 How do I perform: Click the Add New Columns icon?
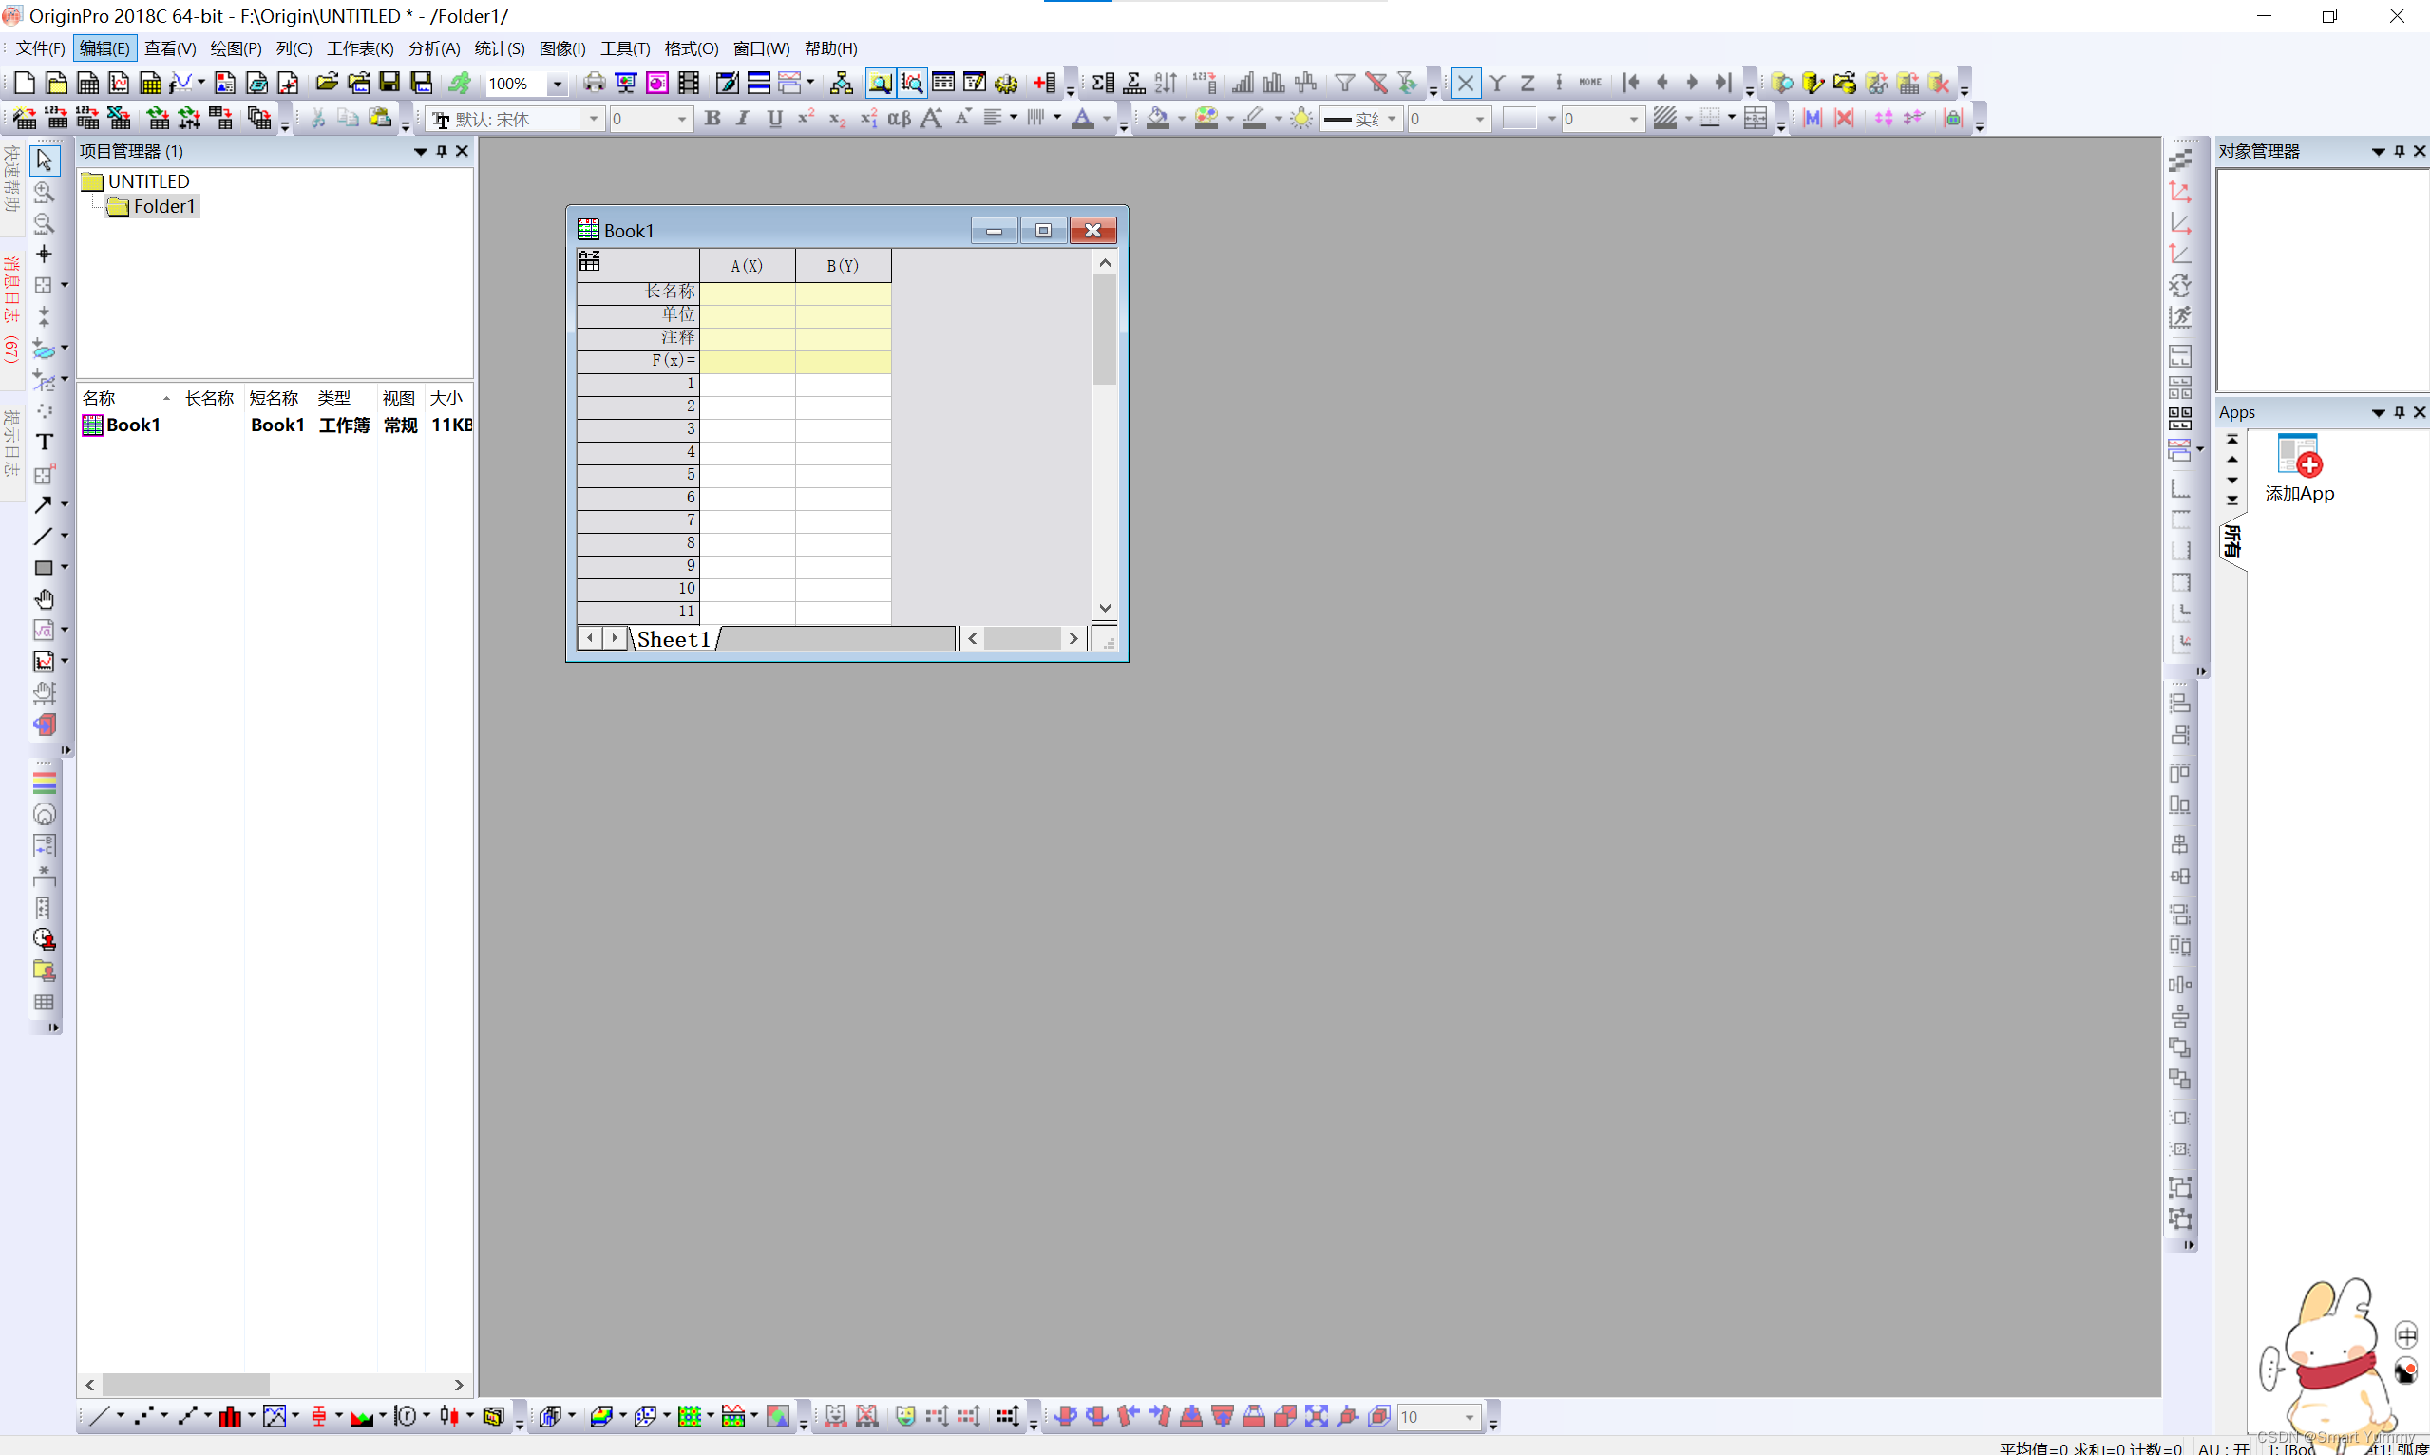point(1045,84)
